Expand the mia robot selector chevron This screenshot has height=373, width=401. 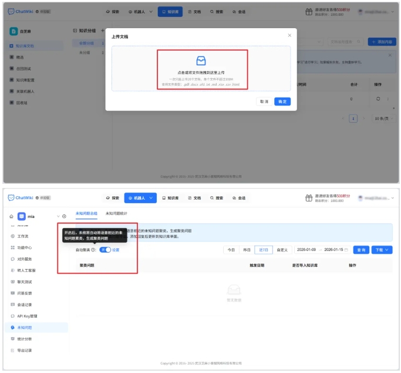coord(58,216)
